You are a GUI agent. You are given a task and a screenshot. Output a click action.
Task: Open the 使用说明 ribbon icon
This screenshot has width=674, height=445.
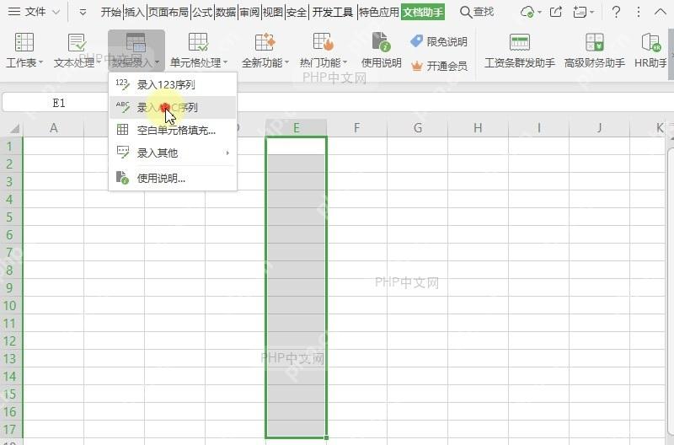pyautogui.click(x=382, y=42)
